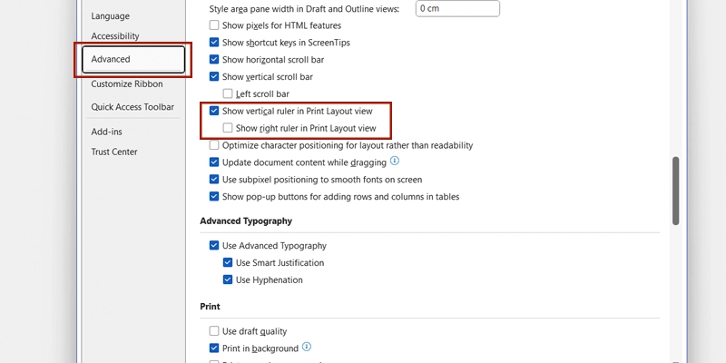Click info icon beside Update document content
726x363 pixels.
(x=395, y=162)
